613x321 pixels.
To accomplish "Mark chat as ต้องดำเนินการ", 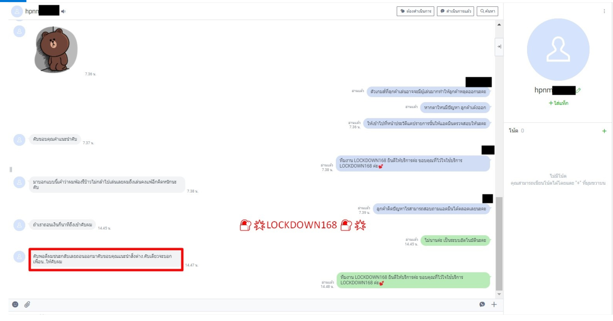I will 415,11.
